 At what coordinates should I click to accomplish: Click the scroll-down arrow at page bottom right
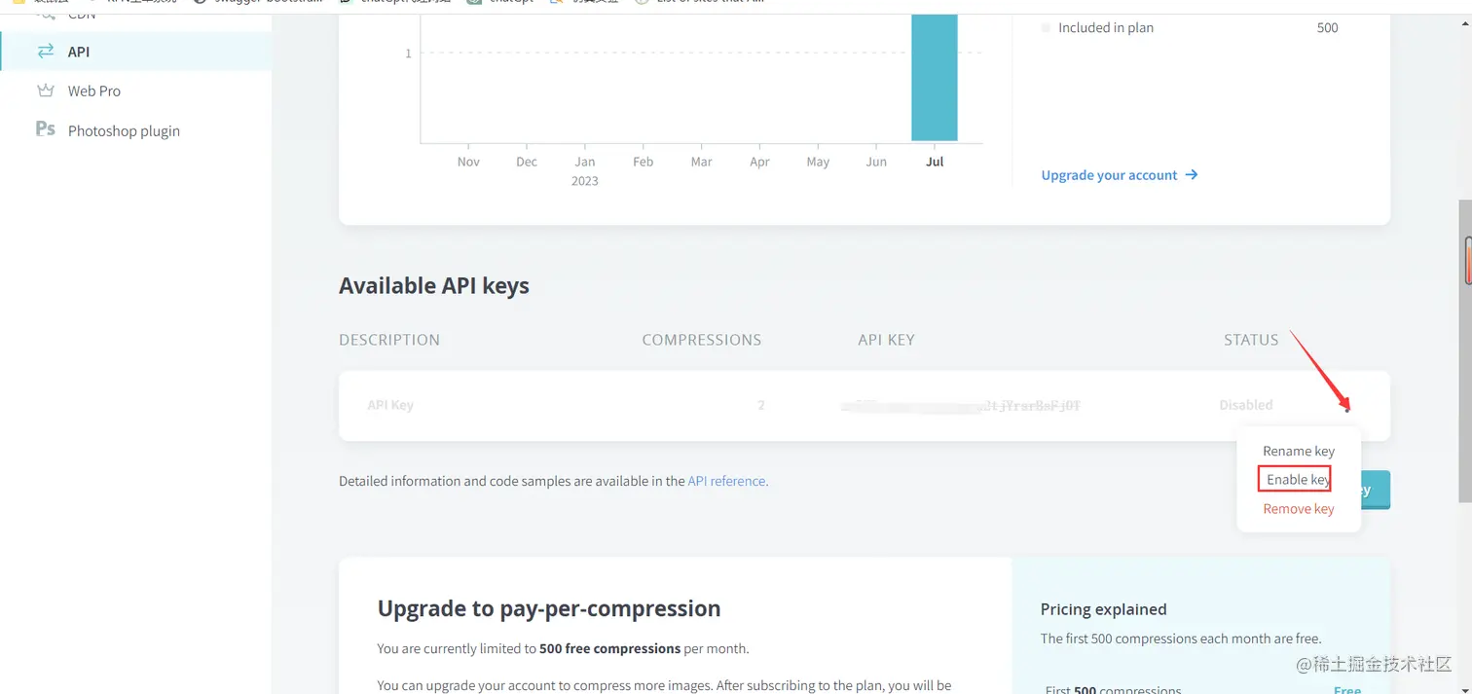click(1465, 686)
